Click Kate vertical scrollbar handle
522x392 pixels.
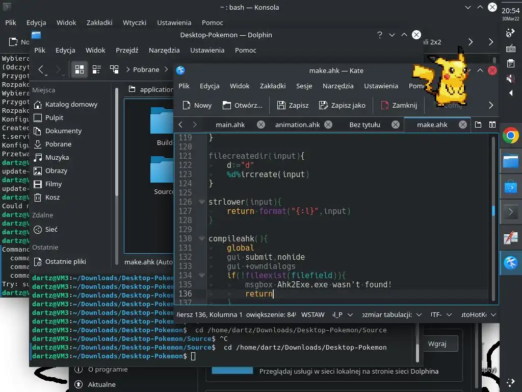point(493,210)
